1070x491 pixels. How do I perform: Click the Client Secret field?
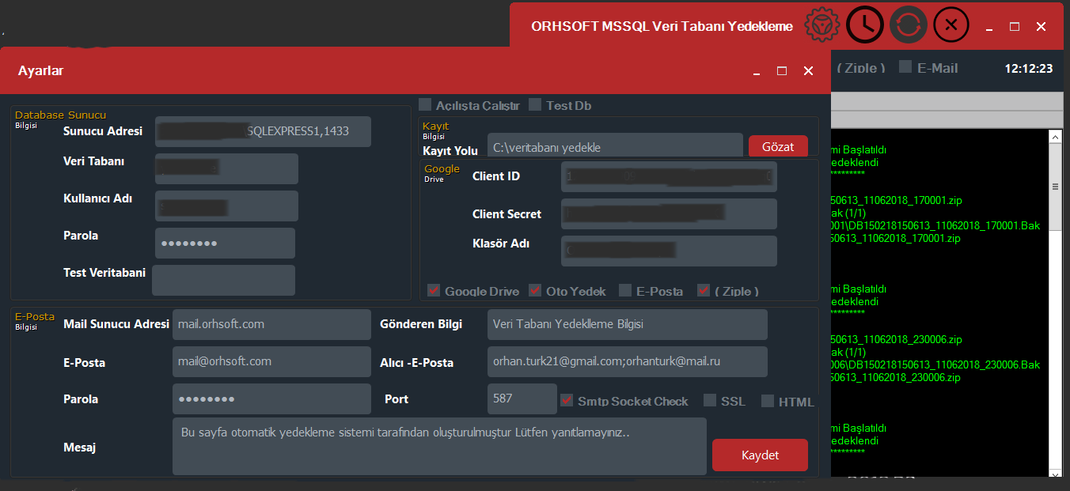pos(669,213)
